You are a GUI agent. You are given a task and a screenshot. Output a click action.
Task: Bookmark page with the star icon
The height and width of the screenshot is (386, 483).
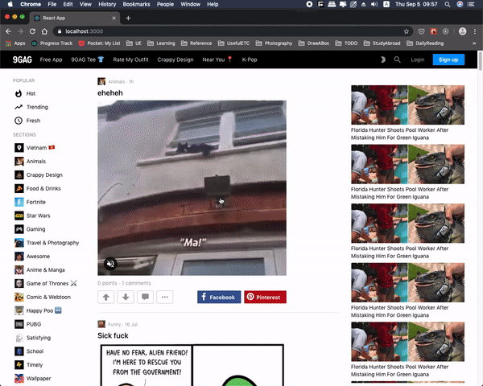407,31
